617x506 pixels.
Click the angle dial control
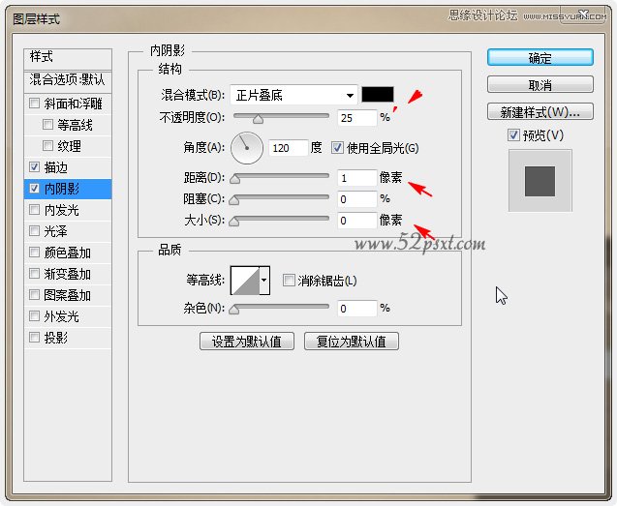pyautogui.click(x=247, y=148)
